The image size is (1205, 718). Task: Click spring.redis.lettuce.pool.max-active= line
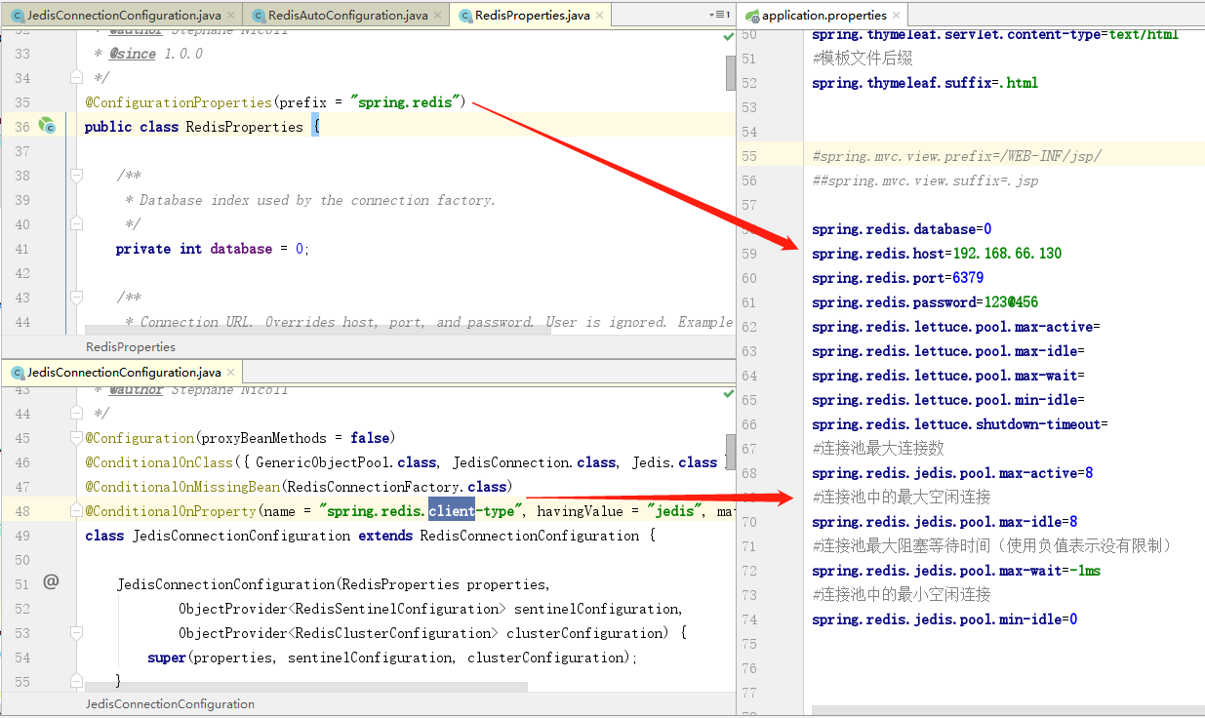956,327
